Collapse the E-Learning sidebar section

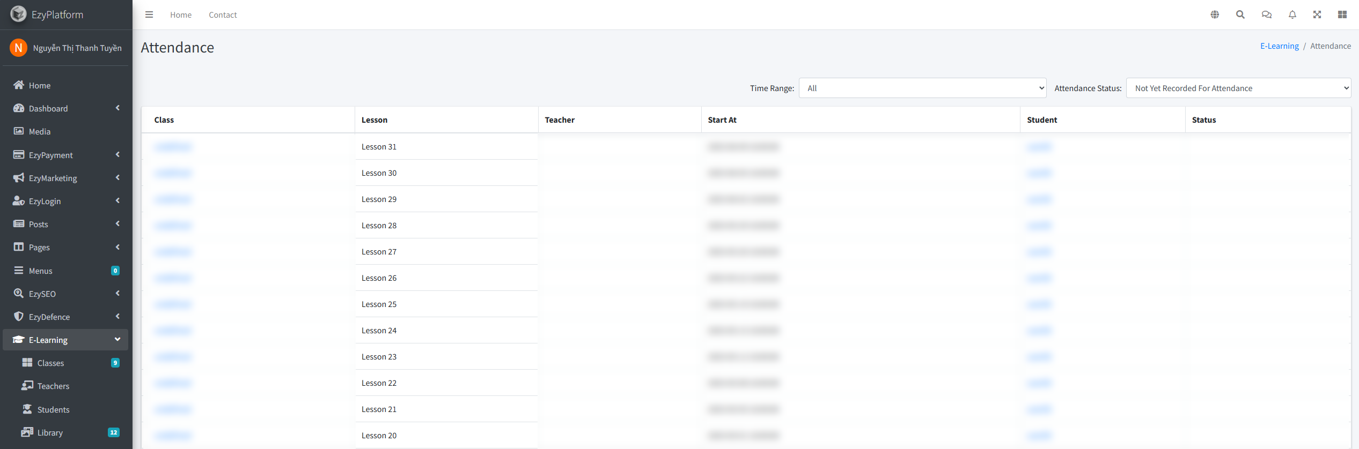[65, 340]
